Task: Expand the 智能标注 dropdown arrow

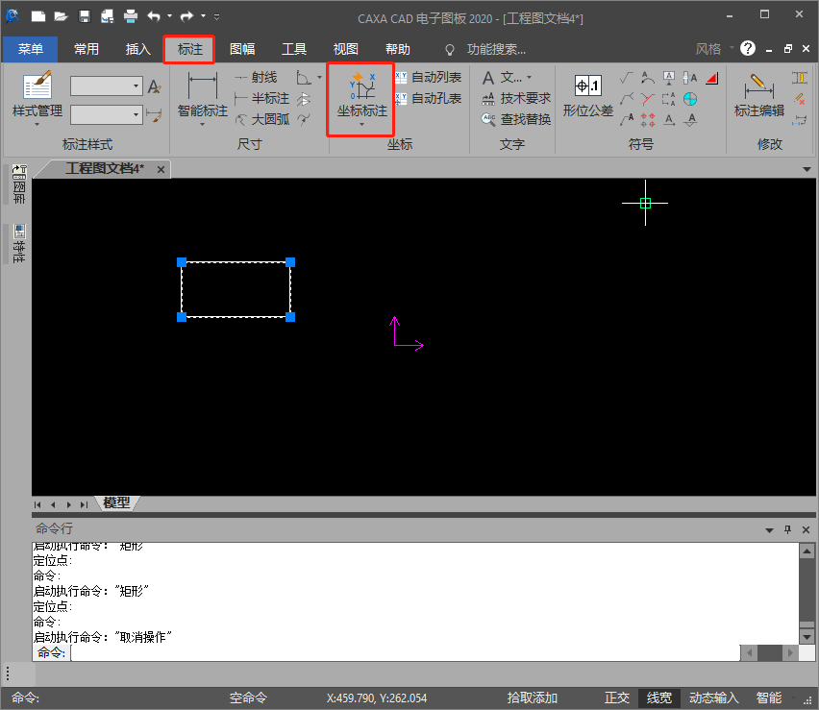Action: click(202, 125)
